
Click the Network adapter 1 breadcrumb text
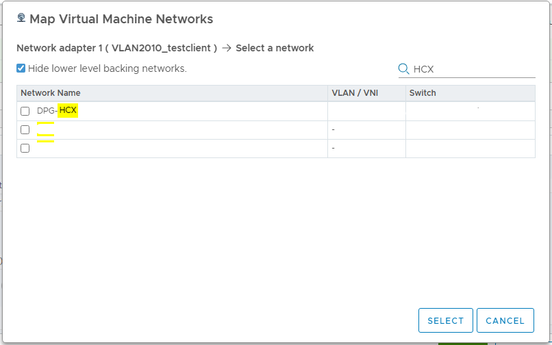(116, 48)
